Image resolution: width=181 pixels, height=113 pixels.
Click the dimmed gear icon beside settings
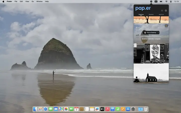(162, 11)
